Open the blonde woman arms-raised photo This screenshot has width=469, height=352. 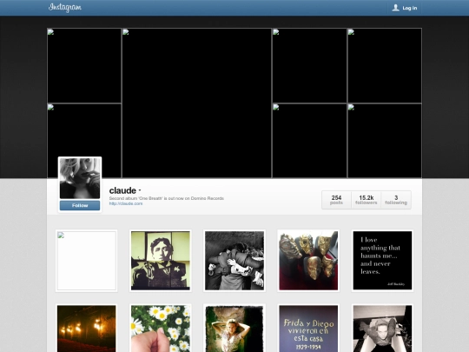(x=234, y=329)
